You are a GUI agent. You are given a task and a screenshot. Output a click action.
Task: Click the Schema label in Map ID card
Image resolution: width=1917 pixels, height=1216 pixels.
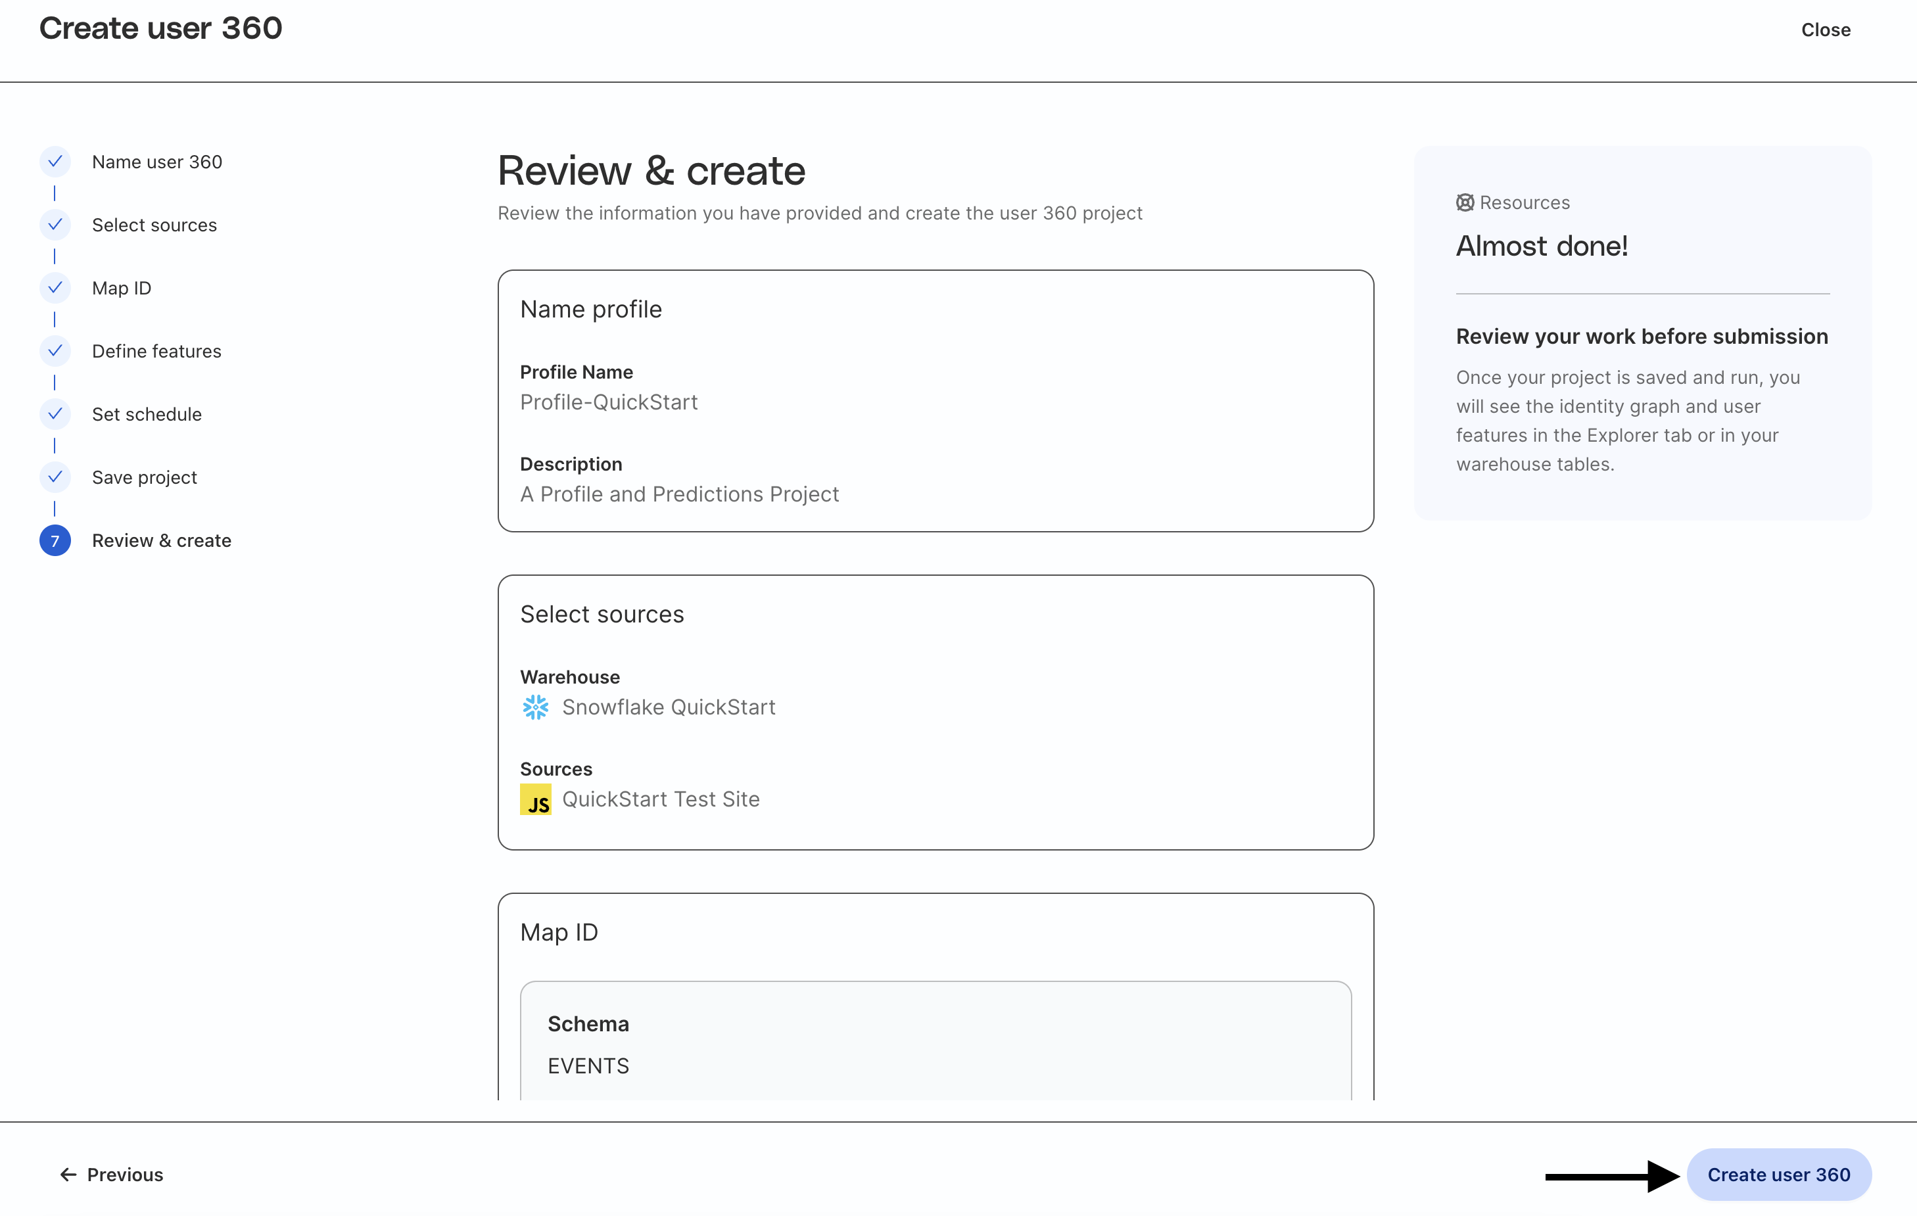[x=588, y=1024]
